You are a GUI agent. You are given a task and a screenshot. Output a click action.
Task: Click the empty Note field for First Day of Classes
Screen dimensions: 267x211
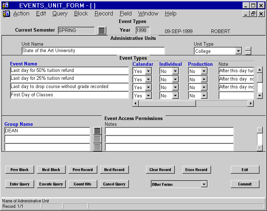coord(236,96)
